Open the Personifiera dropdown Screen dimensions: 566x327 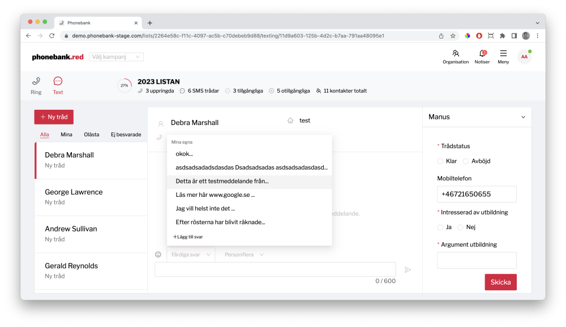tap(244, 255)
